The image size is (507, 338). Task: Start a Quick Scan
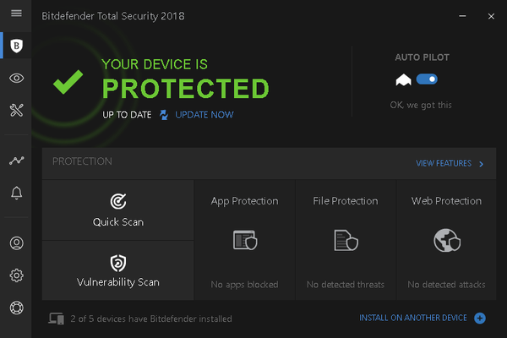(118, 210)
